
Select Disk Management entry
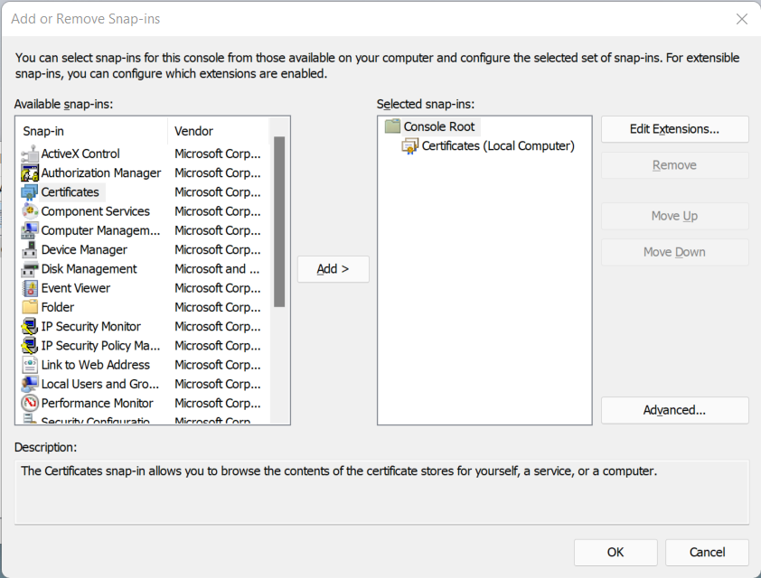point(89,269)
